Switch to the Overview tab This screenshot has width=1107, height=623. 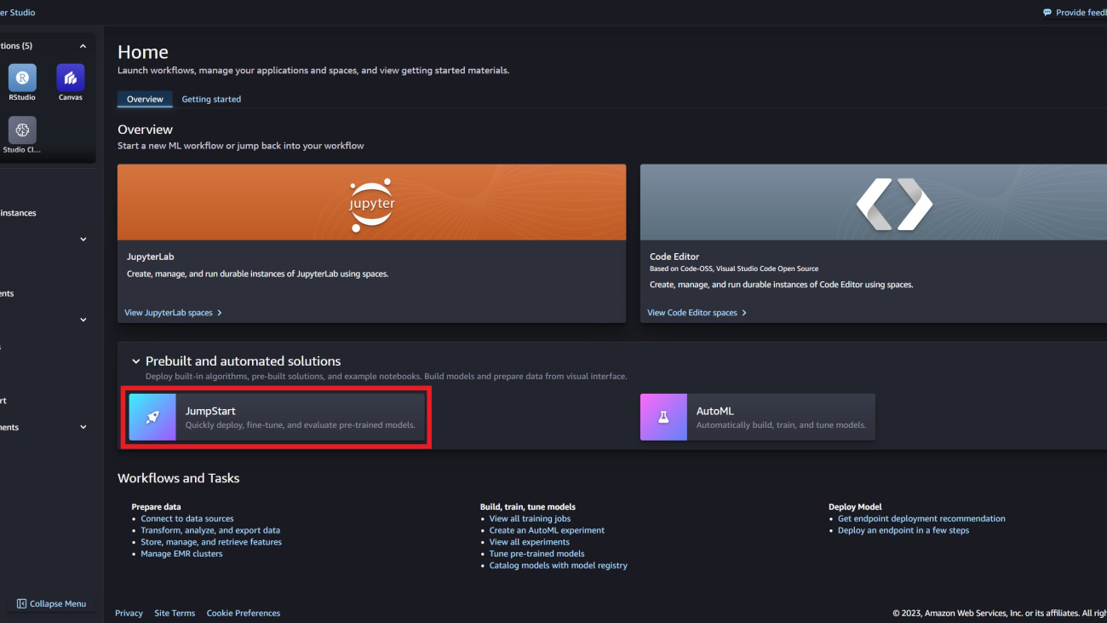pyautogui.click(x=145, y=99)
